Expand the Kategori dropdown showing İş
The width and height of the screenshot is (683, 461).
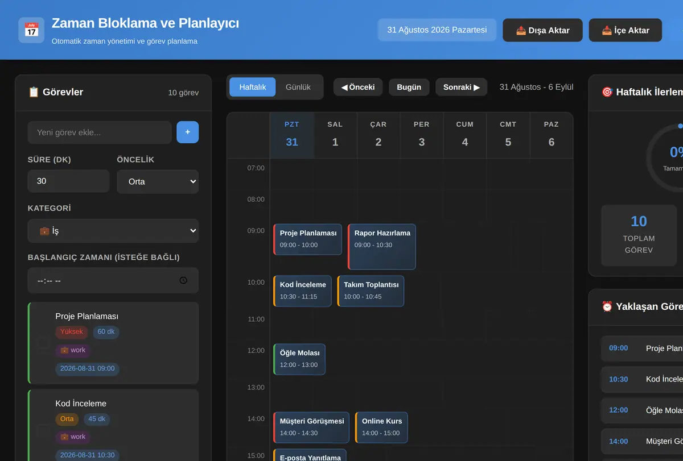[113, 231]
